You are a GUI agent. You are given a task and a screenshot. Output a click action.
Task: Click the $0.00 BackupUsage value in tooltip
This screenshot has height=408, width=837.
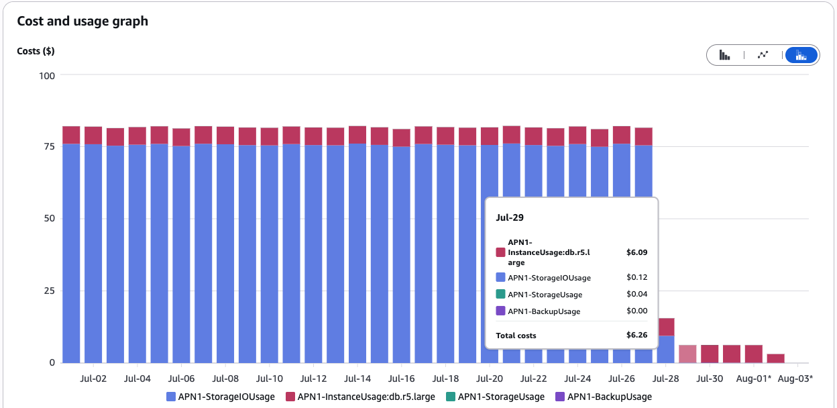636,311
